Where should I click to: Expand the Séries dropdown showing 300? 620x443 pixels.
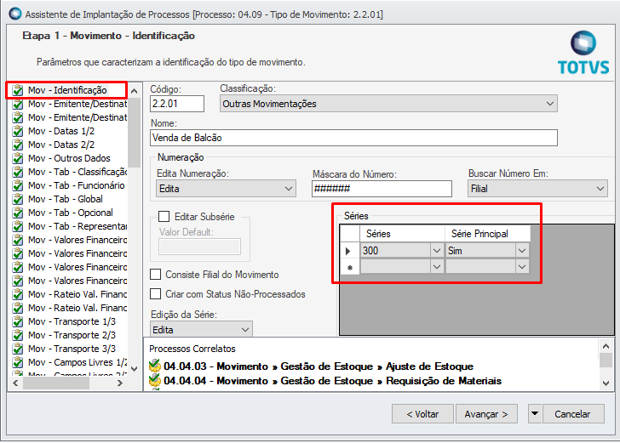[x=437, y=251]
